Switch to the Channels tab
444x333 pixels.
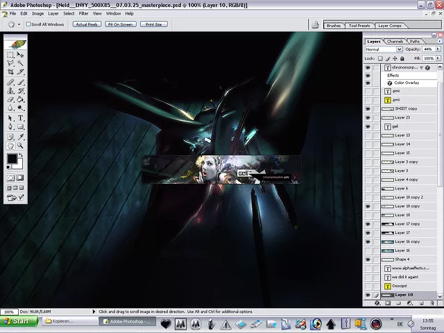[395, 42]
